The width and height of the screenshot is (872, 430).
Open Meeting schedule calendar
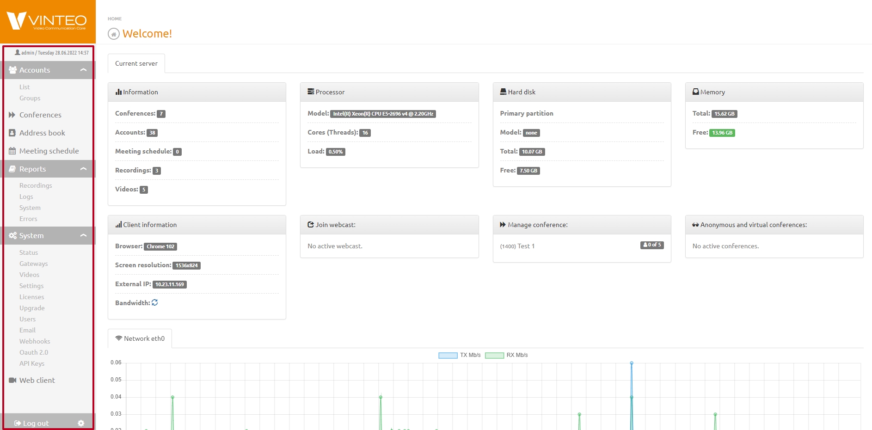coord(49,151)
